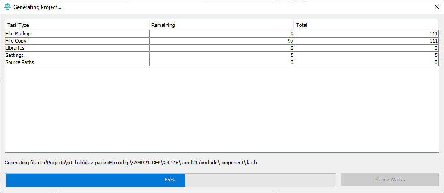
Task: Click the 55% progress bar
Action: click(170, 180)
